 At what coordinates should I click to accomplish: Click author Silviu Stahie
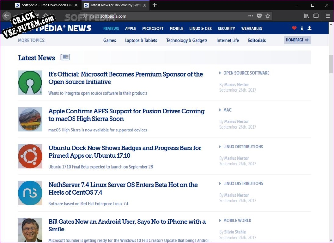pyautogui.click(x=235, y=232)
